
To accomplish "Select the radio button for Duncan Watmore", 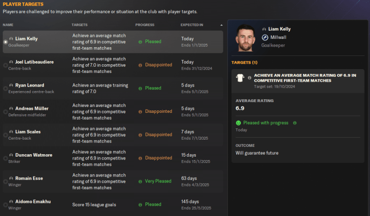I will click(x=5, y=159).
